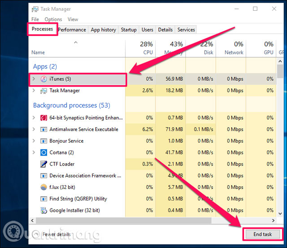Switch to the Details tab
The image size is (287, 248).
point(165,30)
